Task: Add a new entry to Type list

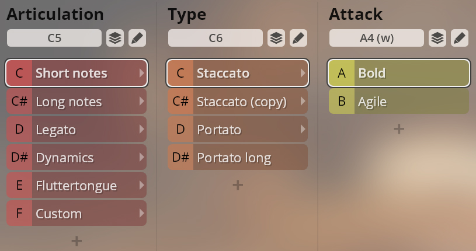Action: 238,184
